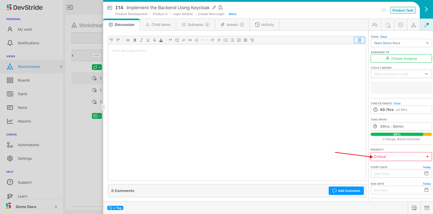Click the undo icon in the editor toolbar
Screen dimensions: 433x214
(x=111, y=40)
